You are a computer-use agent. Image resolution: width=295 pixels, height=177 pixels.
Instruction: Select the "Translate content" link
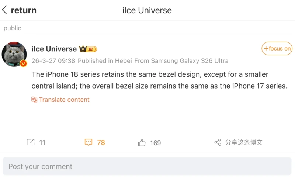pyautogui.click(x=64, y=100)
